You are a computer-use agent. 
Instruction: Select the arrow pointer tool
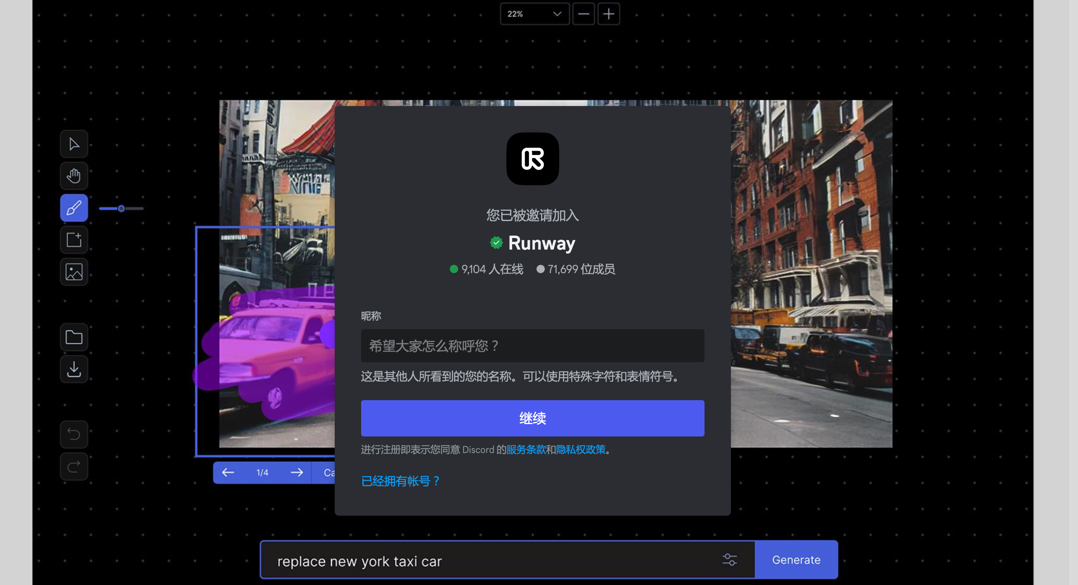coord(74,144)
